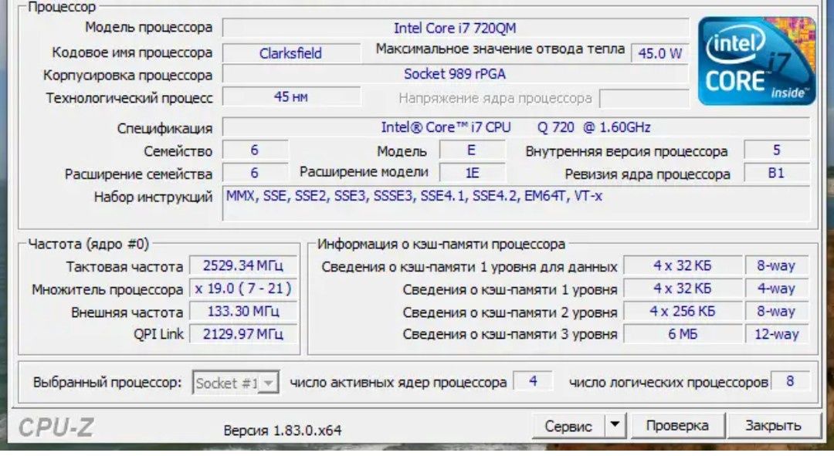Click the Проверка button

pyautogui.click(x=677, y=425)
